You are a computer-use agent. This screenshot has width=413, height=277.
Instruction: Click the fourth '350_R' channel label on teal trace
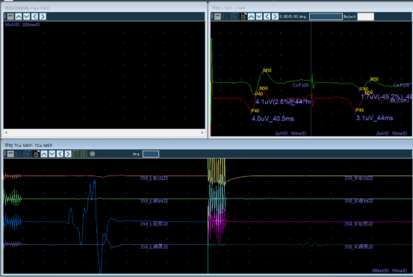358,247
